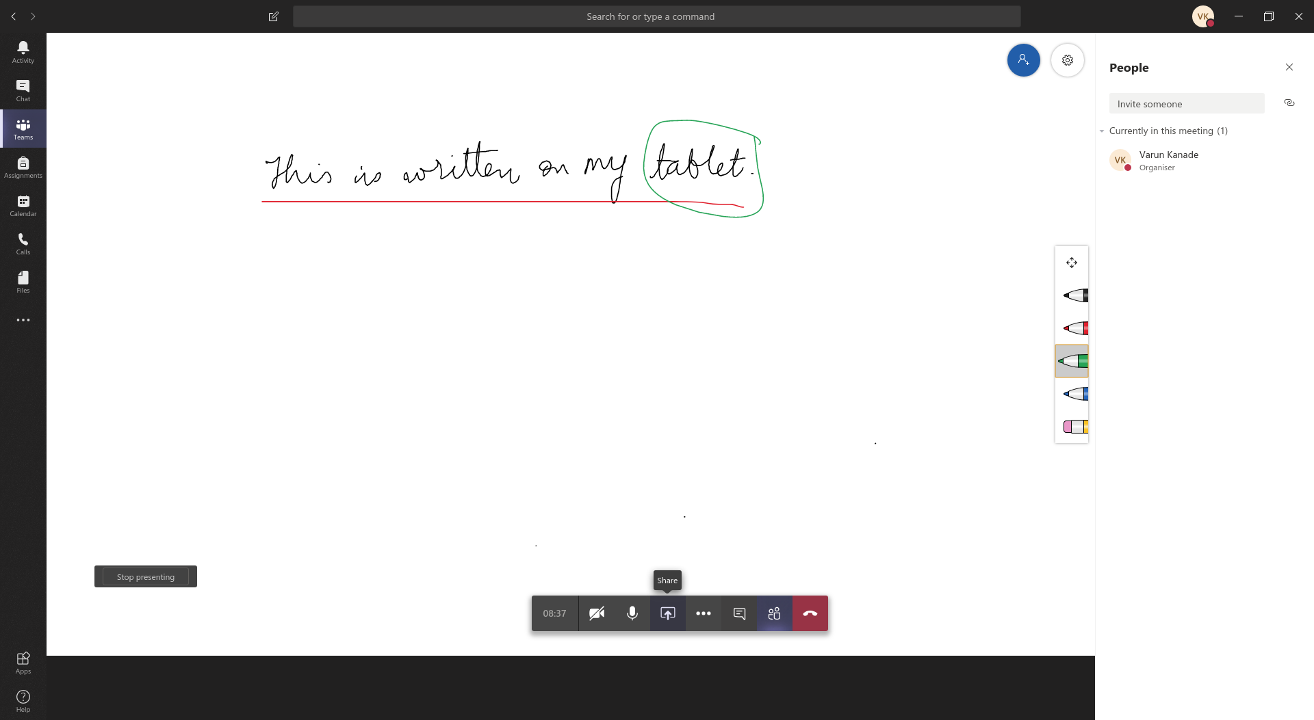Image resolution: width=1314 pixels, height=720 pixels.
Task: Show more apps with sidebar ellipsis
Action: [23, 320]
